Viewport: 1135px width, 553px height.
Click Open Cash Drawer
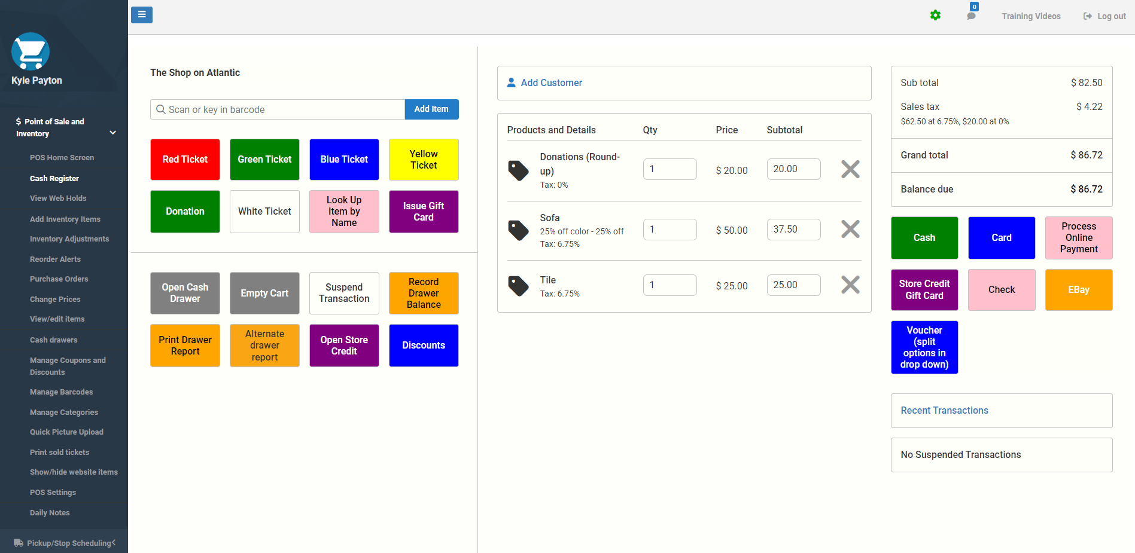pyautogui.click(x=185, y=293)
